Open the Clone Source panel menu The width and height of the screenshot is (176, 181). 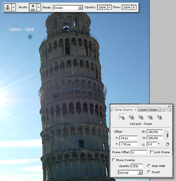[x=169, y=111]
